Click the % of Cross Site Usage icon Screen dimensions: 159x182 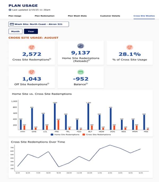pos(130,47)
